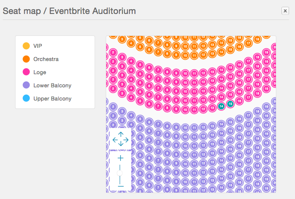Click the blue Upper Balcony swatch

[x=26, y=98]
